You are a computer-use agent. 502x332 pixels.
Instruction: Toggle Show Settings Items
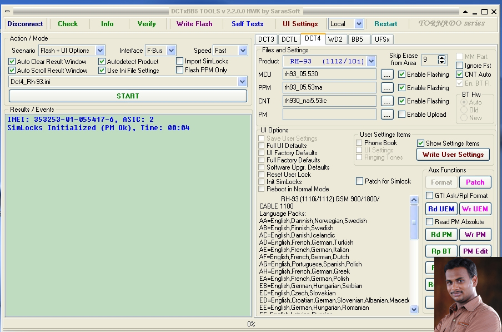421,143
